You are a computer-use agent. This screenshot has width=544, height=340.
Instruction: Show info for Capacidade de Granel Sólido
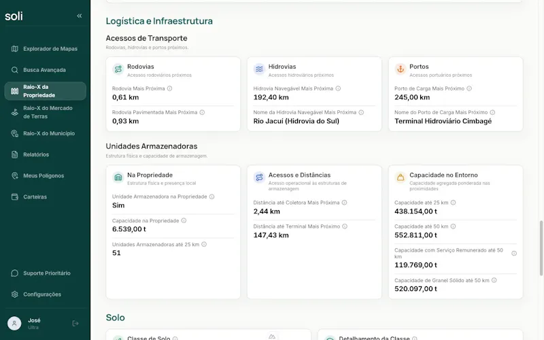point(494,280)
